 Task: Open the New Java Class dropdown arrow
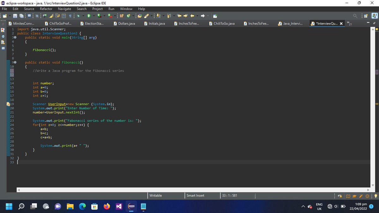coord(133,16)
